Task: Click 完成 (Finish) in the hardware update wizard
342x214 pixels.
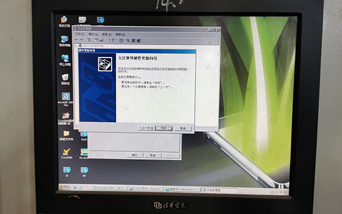Action: [x=164, y=128]
